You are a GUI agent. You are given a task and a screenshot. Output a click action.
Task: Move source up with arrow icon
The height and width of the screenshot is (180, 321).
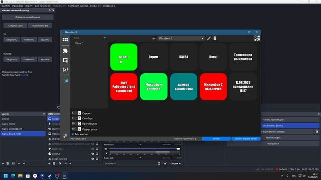click(x=66, y=163)
